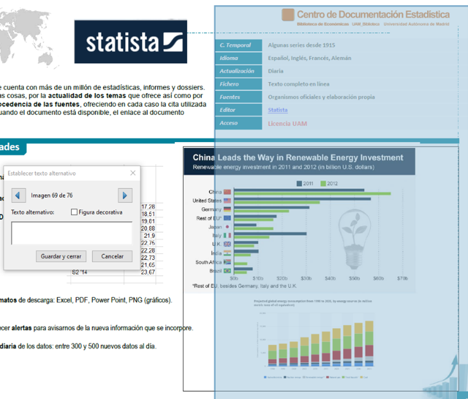Close the Establecer texto alternativo dialog

click(x=133, y=173)
